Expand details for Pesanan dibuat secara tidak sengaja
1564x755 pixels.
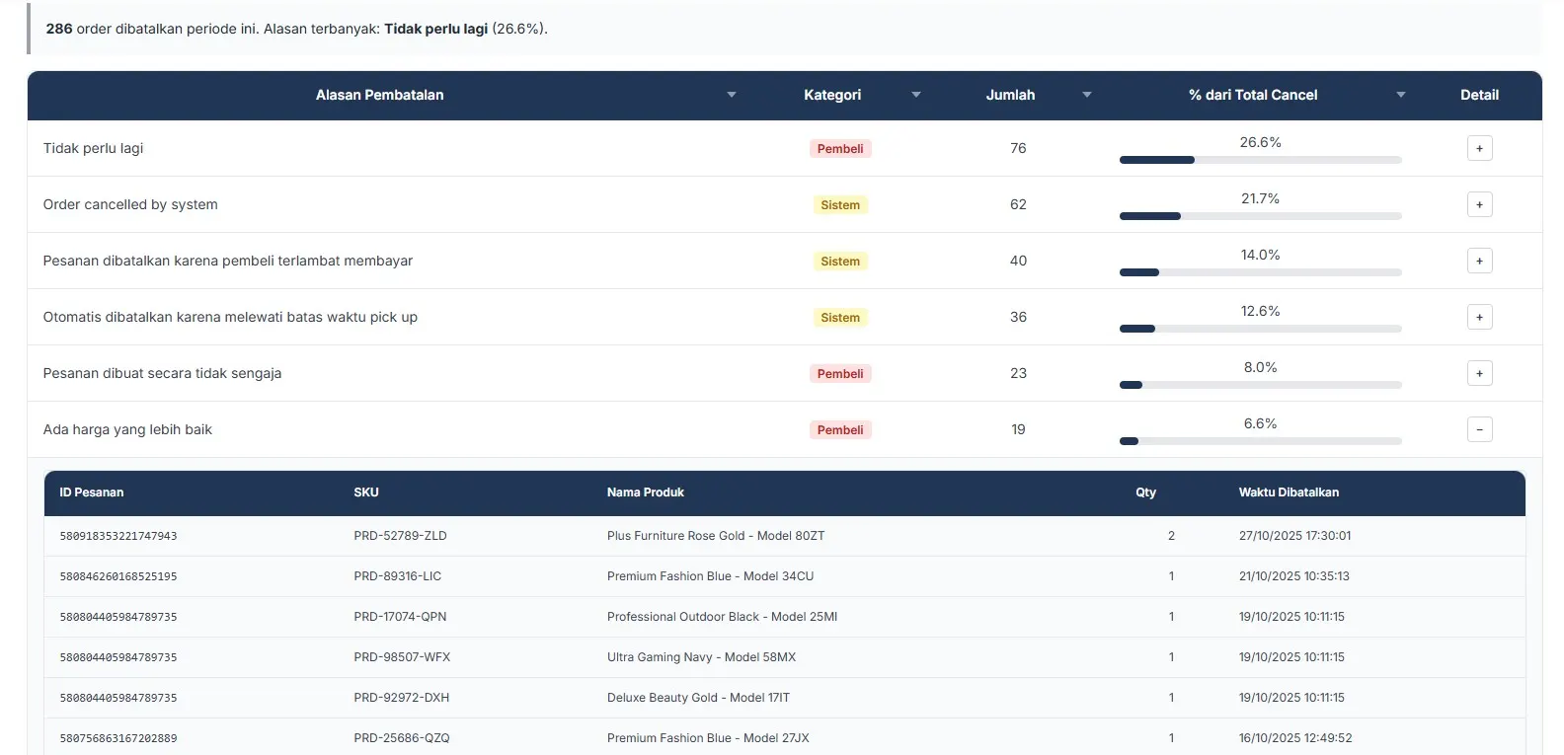[x=1479, y=373]
